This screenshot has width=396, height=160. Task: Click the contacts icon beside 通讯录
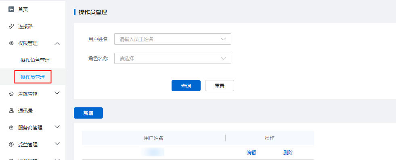point(11,111)
